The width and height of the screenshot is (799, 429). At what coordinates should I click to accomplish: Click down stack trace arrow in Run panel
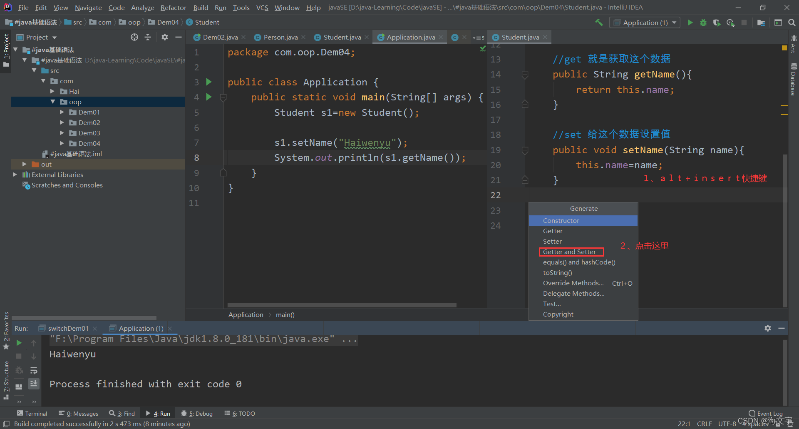(34, 356)
